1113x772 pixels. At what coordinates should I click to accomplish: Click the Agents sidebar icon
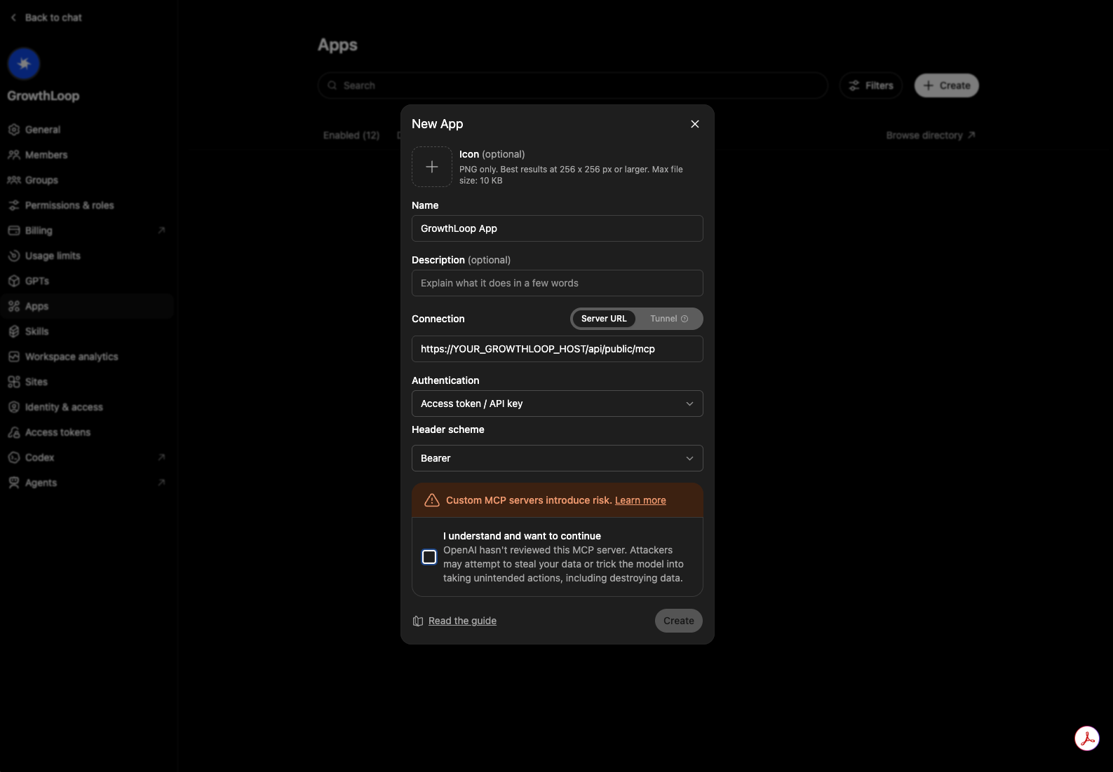pos(14,483)
